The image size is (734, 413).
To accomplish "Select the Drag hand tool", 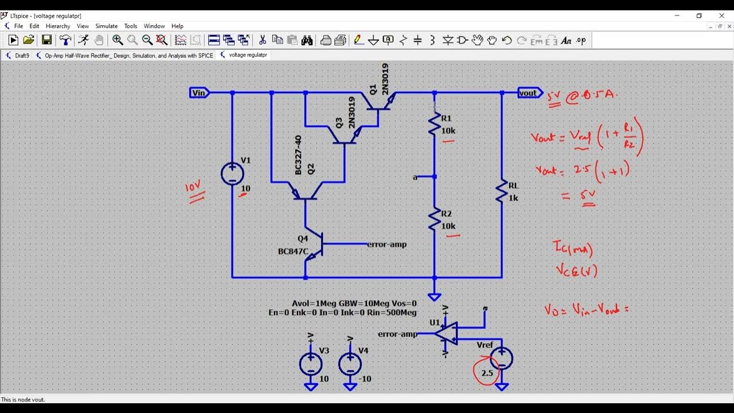I will point(492,40).
